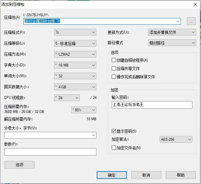Screen dimensions: 201x184
Task: Open the memory usage 80% dropdown
Action: [84, 110]
